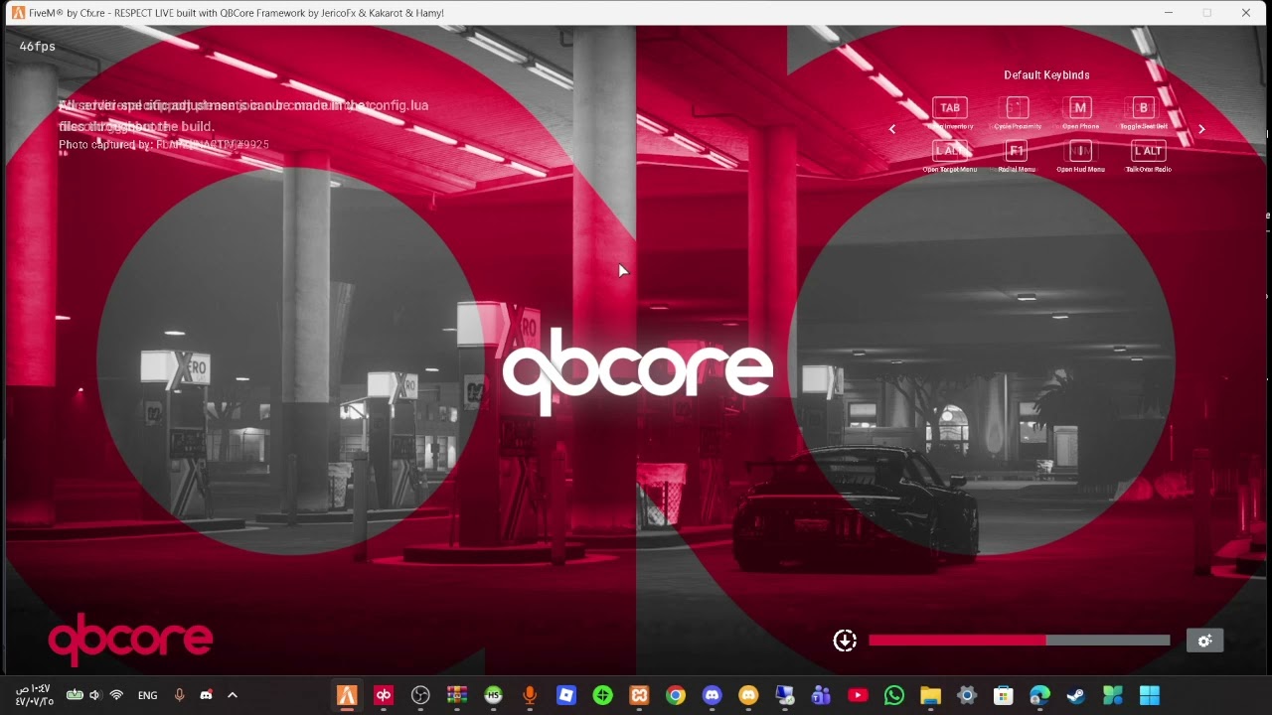Click the L ALT Talk Over Radio keybind
Image resolution: width=1272 pixels, height=715 pixels.
pyautogui.click(x=1148, y=151)
